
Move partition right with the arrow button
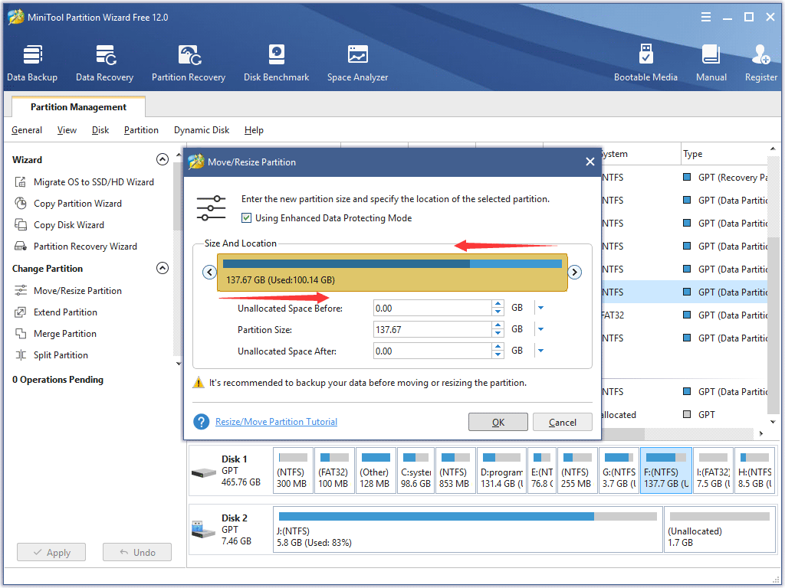point(575,273)
